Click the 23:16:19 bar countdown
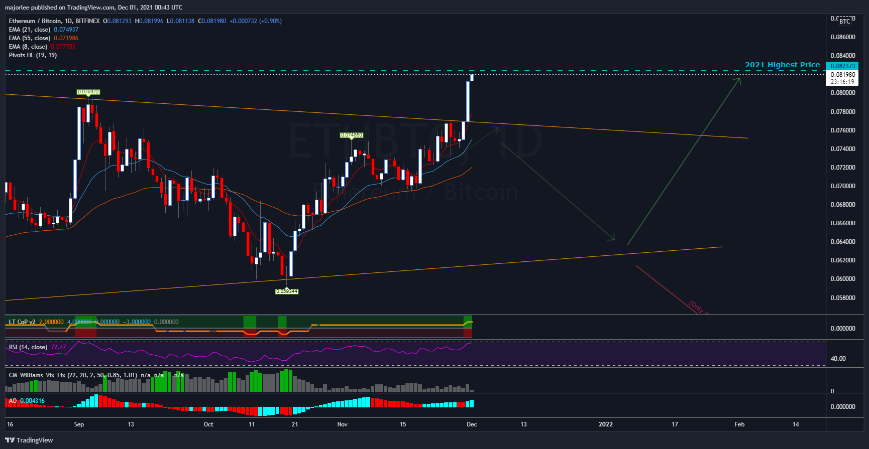 842,82
